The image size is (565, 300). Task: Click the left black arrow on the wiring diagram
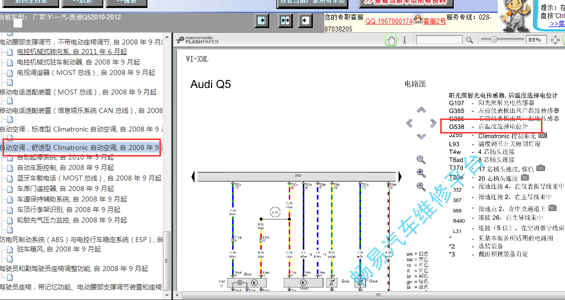click(x=193, y=176)
